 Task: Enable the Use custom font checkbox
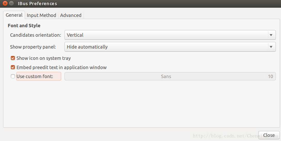click(x=13, y=76)
